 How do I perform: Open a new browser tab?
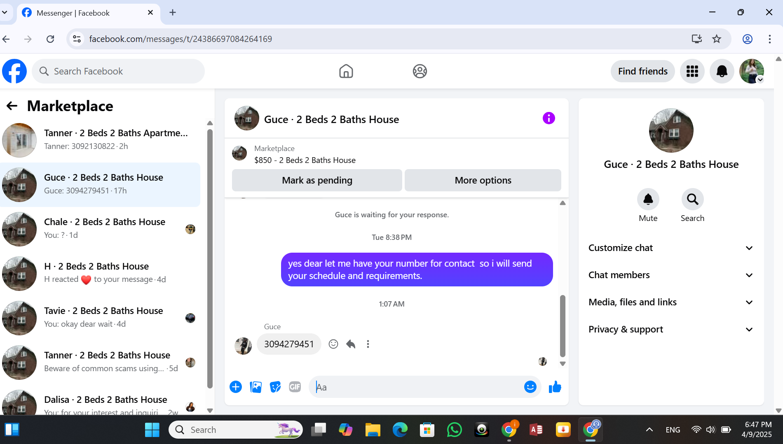pyautogui.click(x=173, y=12)
